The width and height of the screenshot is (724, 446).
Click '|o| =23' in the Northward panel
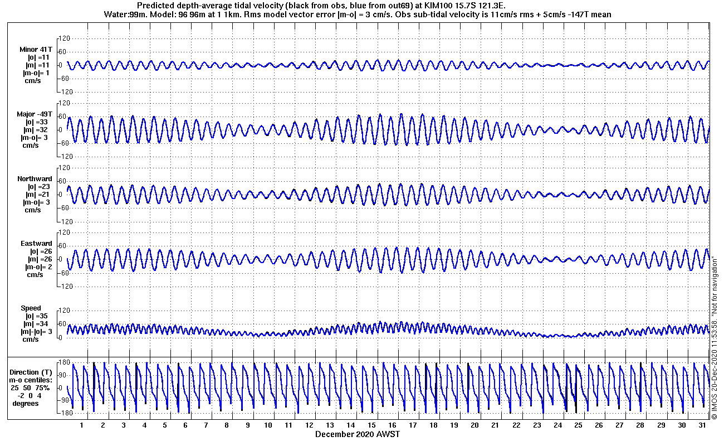(x=39, y=187)
